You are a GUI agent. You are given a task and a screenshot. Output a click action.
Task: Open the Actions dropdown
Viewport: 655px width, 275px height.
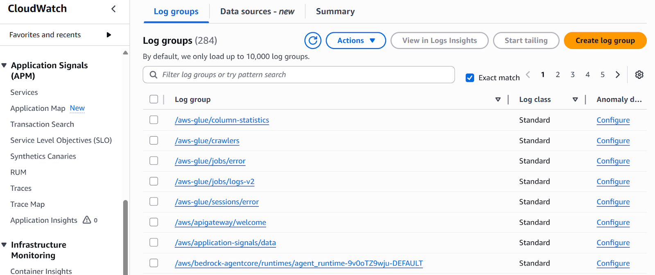point(356,40)
